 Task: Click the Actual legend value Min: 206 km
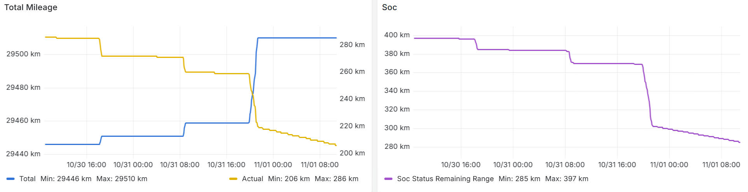click(289, 179)
